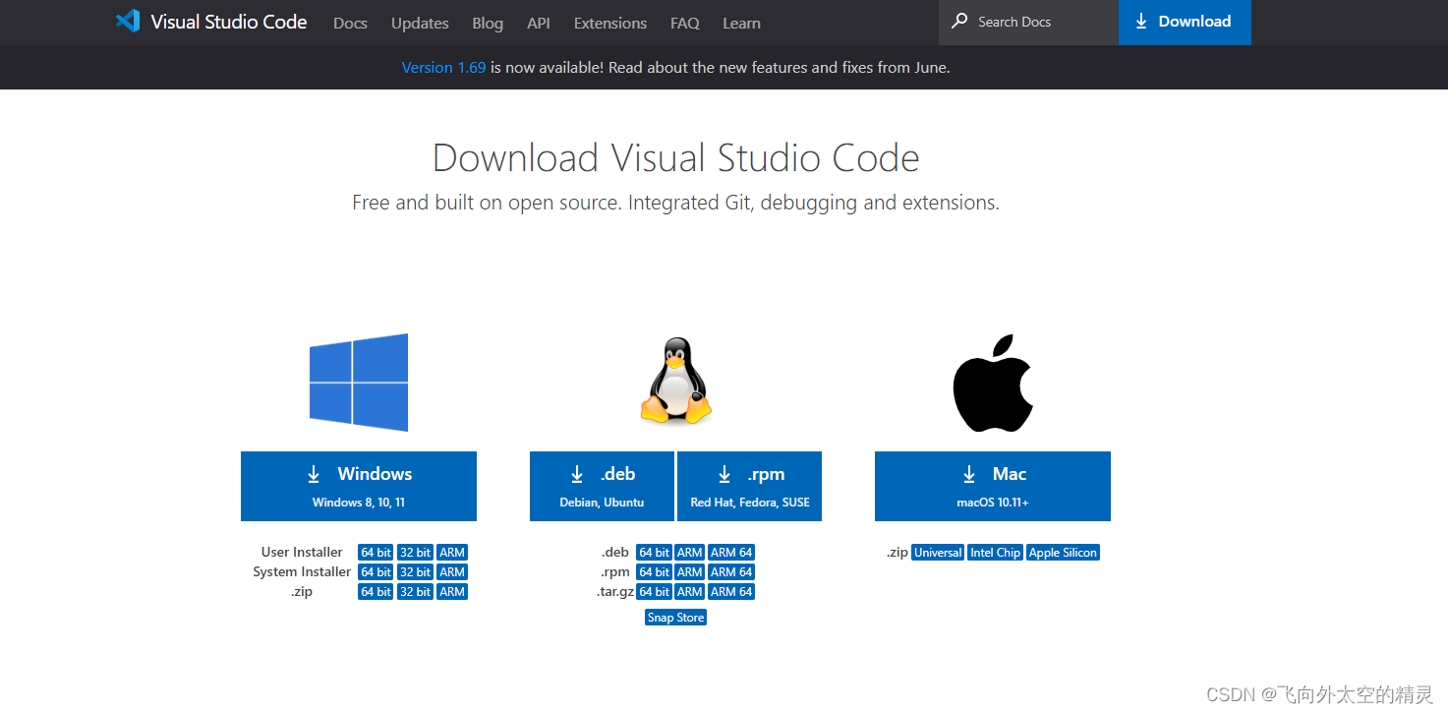Viewport: 1448px width, 713px height.
Task: Open the Snap Store link
Action: 676,618
